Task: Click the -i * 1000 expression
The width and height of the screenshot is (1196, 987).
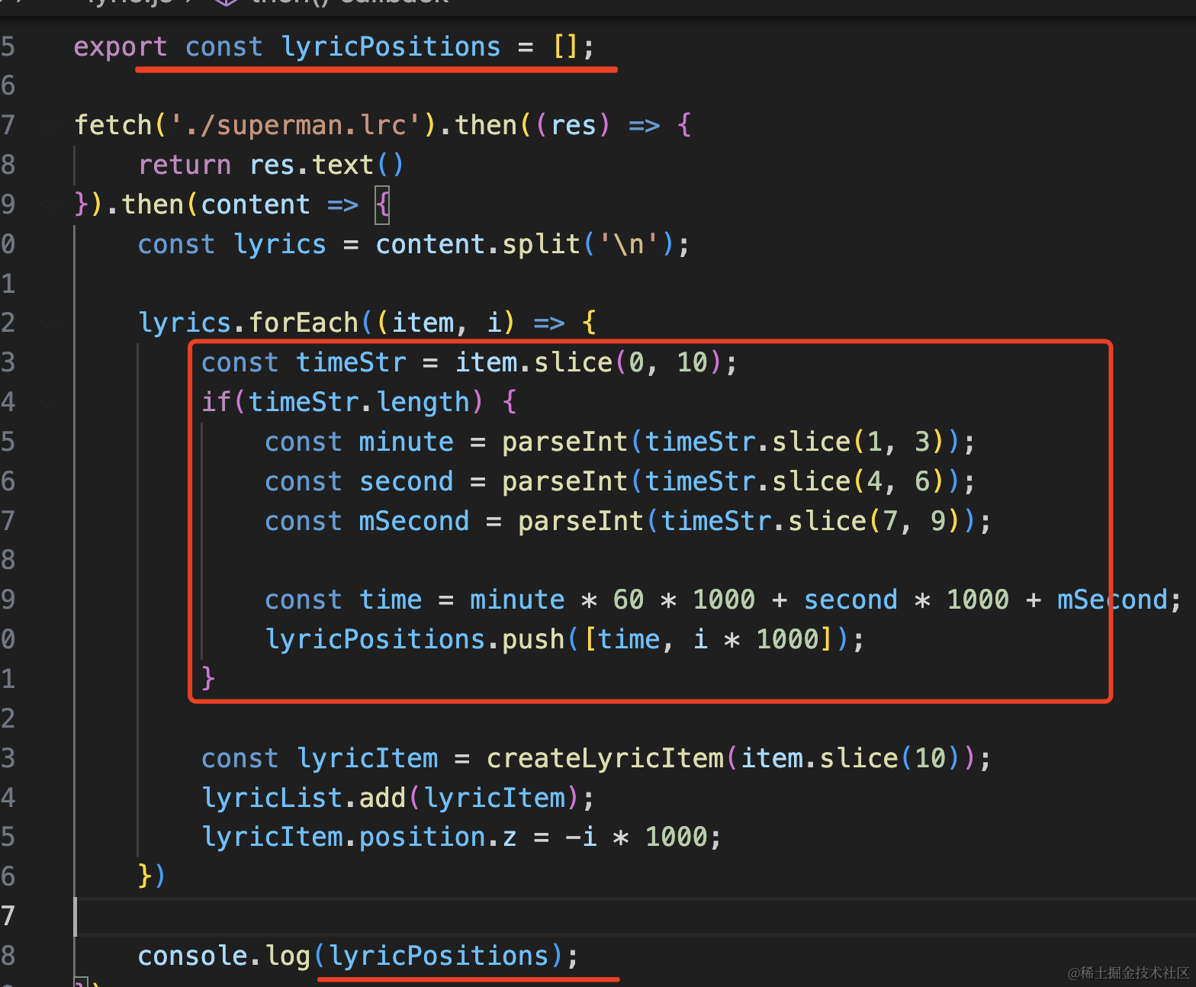Action: [x=637, y=838]
